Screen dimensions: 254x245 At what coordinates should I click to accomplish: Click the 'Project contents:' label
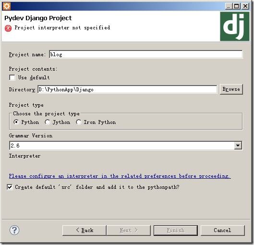[x=33, y=69]
